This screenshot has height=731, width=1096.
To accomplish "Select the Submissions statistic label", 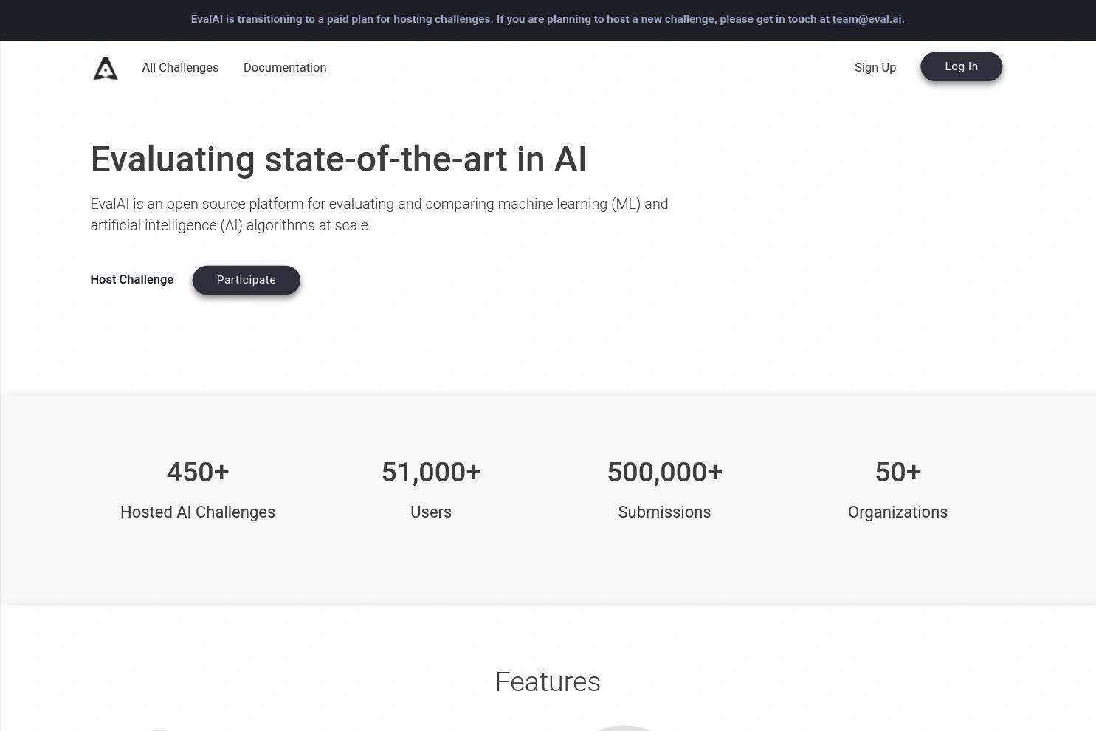I will coord(664,512).
